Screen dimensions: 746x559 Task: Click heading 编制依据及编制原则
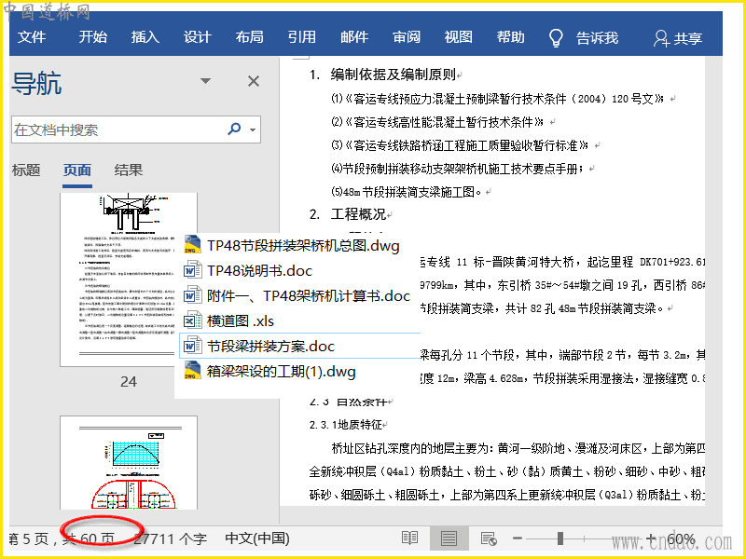pyautogui.click(x=393, y=75)
